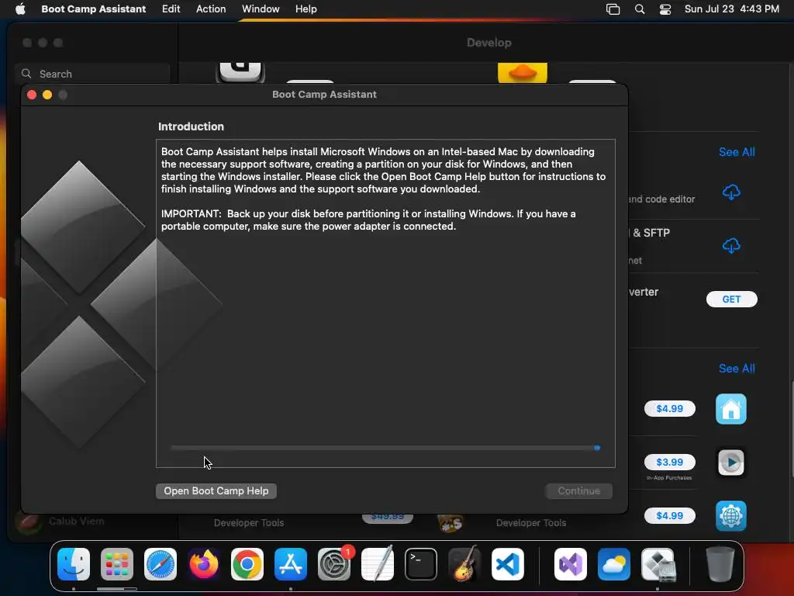794x596 pixels.
Task: Click the upper $4.99 price button
Action: [x=669, y=408]
